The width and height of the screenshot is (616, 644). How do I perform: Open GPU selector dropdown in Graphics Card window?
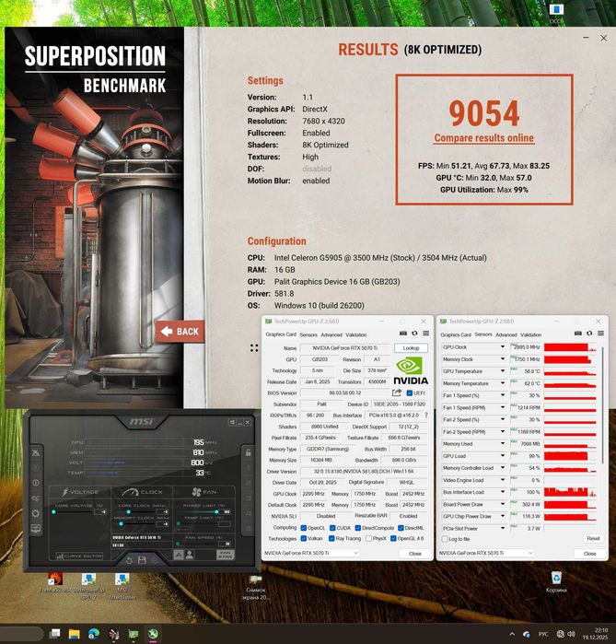311,553
